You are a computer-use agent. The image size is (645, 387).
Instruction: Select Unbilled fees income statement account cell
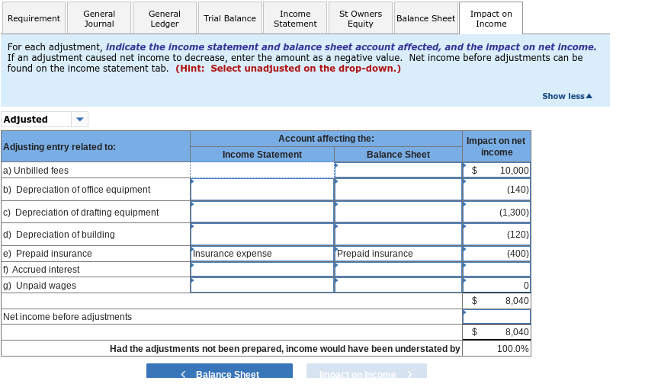tap(262, 170)
